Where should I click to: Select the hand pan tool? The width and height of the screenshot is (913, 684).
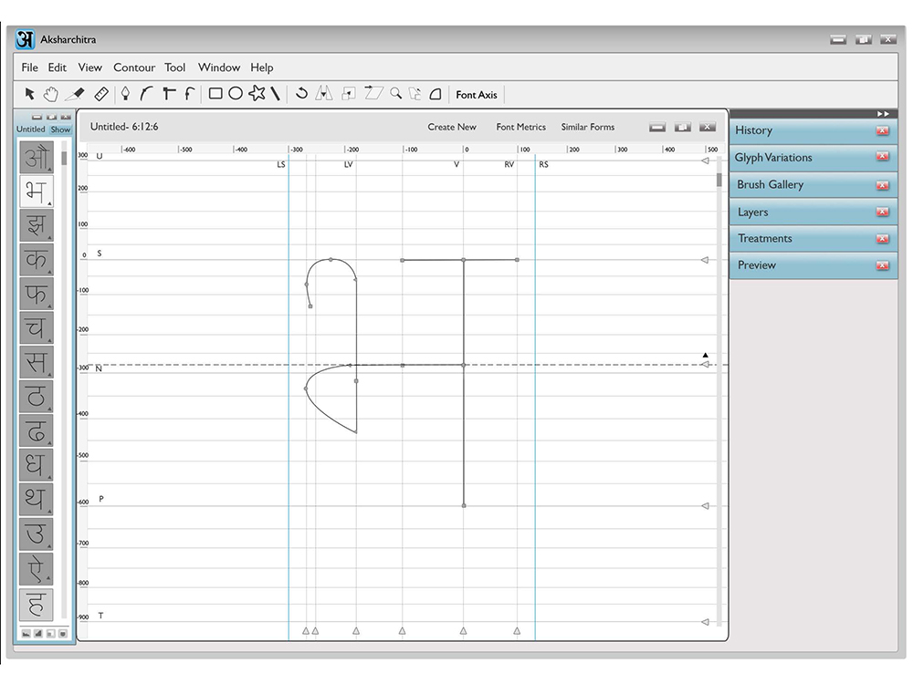(51, 94)
